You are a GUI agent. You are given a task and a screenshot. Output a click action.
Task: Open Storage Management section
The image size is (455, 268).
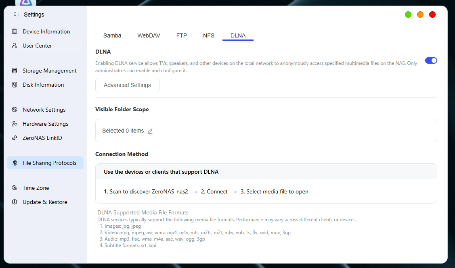[x=46, y=71]
